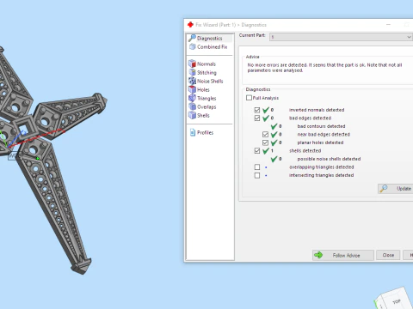Screen dimensions: 413x309
Task: Click the green arrow on Follow Advice
Action: pyautogui.click(x=318, y=255)
